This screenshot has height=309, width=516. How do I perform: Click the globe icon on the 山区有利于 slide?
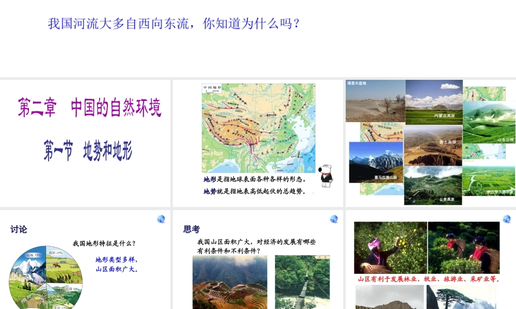click(x=507, y=219)
